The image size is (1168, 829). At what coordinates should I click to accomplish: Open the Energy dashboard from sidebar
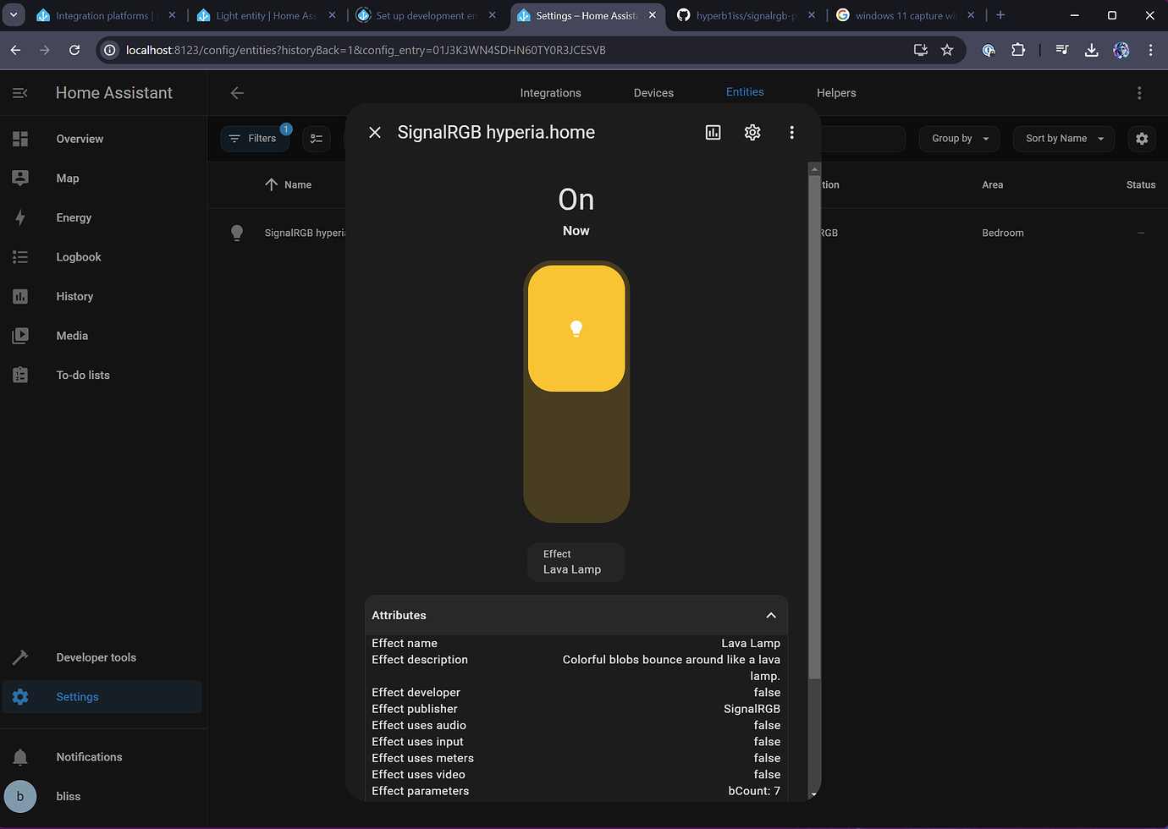coord(74,217)
